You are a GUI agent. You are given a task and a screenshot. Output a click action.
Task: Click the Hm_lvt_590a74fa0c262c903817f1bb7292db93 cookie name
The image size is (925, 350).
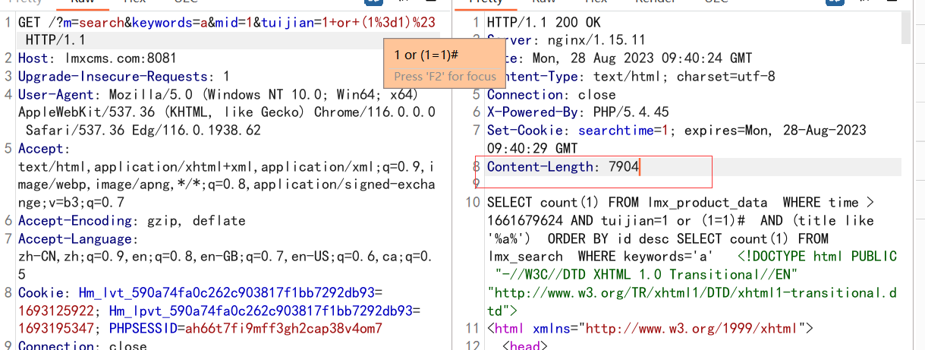[227, 293]
